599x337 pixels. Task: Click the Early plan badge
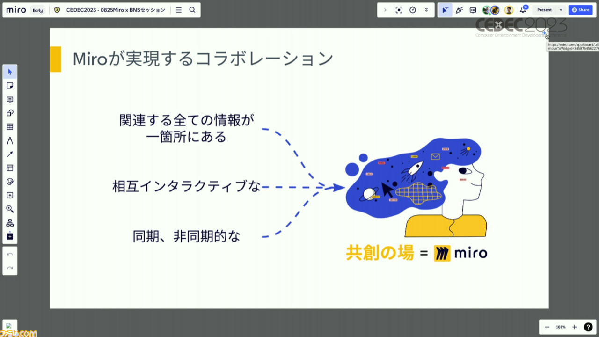pyautogui.click(x=38, y=10)
